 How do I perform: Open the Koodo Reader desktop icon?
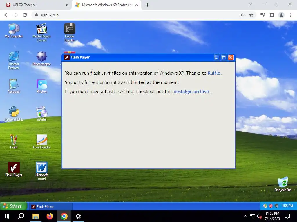[70, 32]
